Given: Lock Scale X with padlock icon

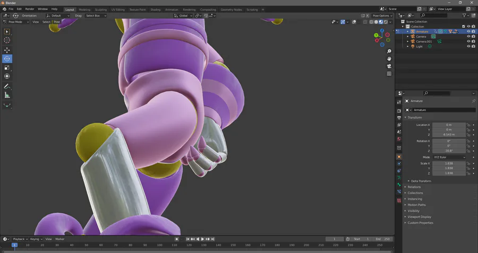Looking at the screenshot, I should (468, 163).
